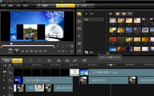
Task: Click the Track Manager icon by the ruler
Action: click(5, 65)
